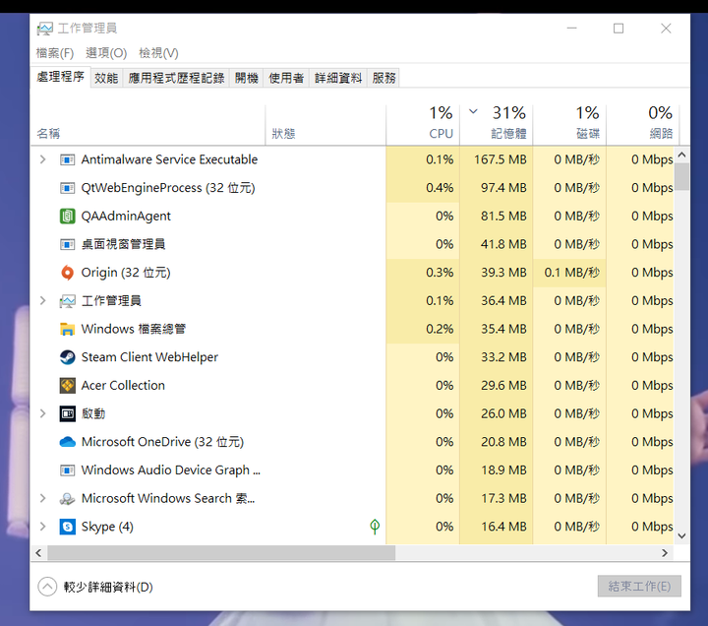Click the horizontal scrollbar thumb

click(x=221, y=553)
